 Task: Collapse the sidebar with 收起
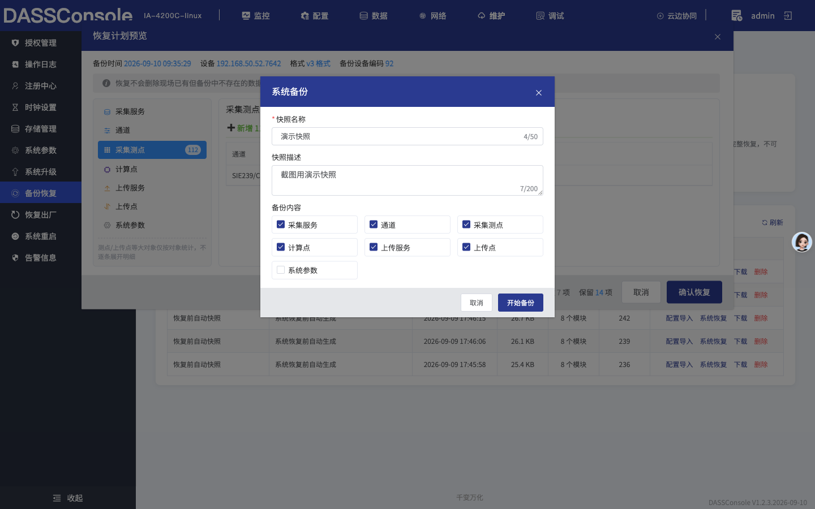click(x=68, y=498)
